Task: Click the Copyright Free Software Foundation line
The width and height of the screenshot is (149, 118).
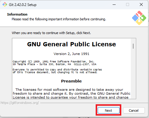Action: [53, 62]
